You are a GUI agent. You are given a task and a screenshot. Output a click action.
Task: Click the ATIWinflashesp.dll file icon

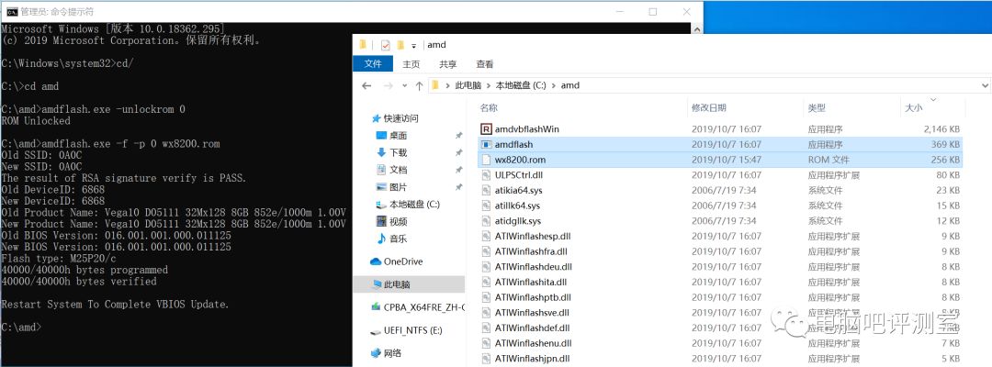(x=486, y=236)
